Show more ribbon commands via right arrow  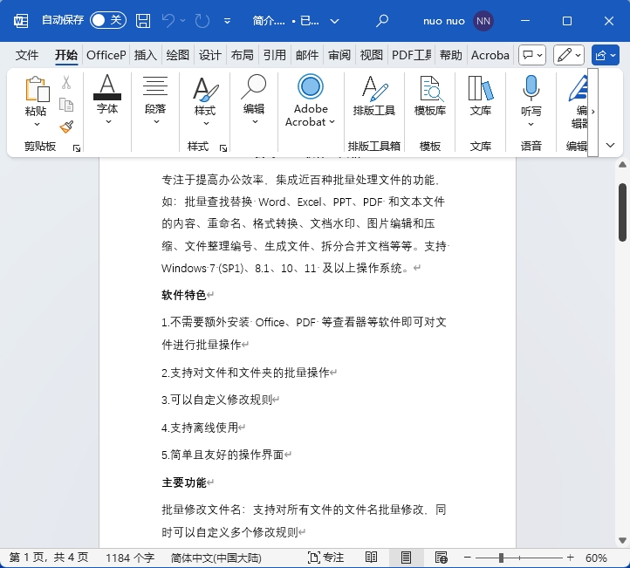593,112
